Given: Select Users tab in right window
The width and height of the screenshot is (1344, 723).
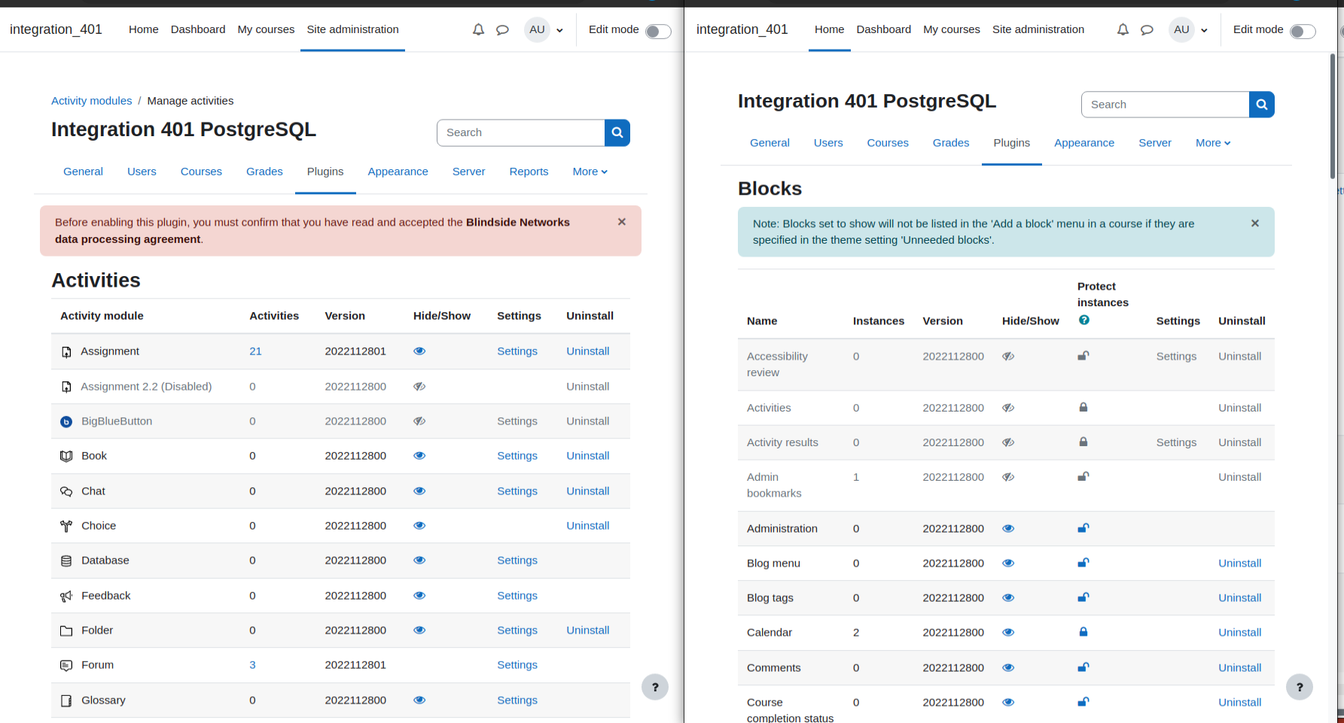Looking at the screenshot, I should click(x=828, y=143).
